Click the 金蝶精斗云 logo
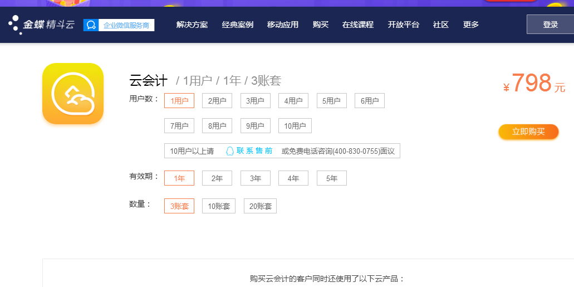The image size is (574, 287). pyautogui.click(x=41, y=25)
